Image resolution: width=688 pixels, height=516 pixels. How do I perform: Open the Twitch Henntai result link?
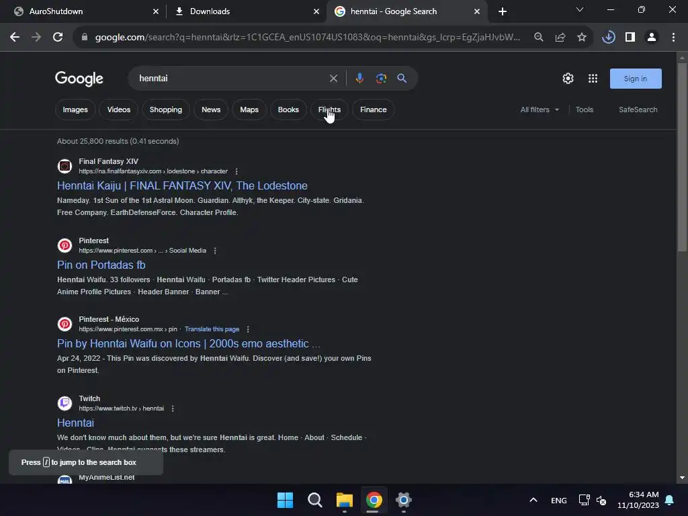pos(75,423)
